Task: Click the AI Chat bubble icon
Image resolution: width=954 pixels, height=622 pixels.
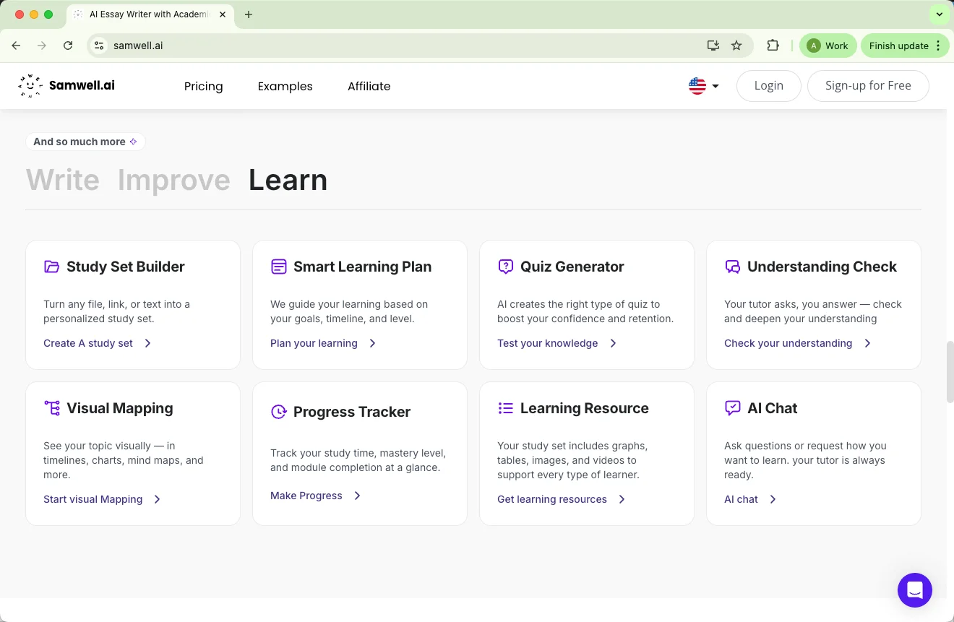Action: (732, 408)
